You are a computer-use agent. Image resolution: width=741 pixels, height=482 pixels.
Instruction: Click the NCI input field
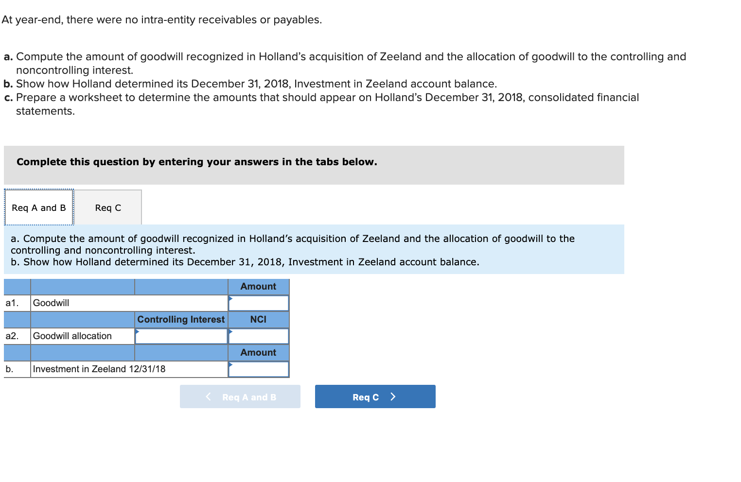258,336
